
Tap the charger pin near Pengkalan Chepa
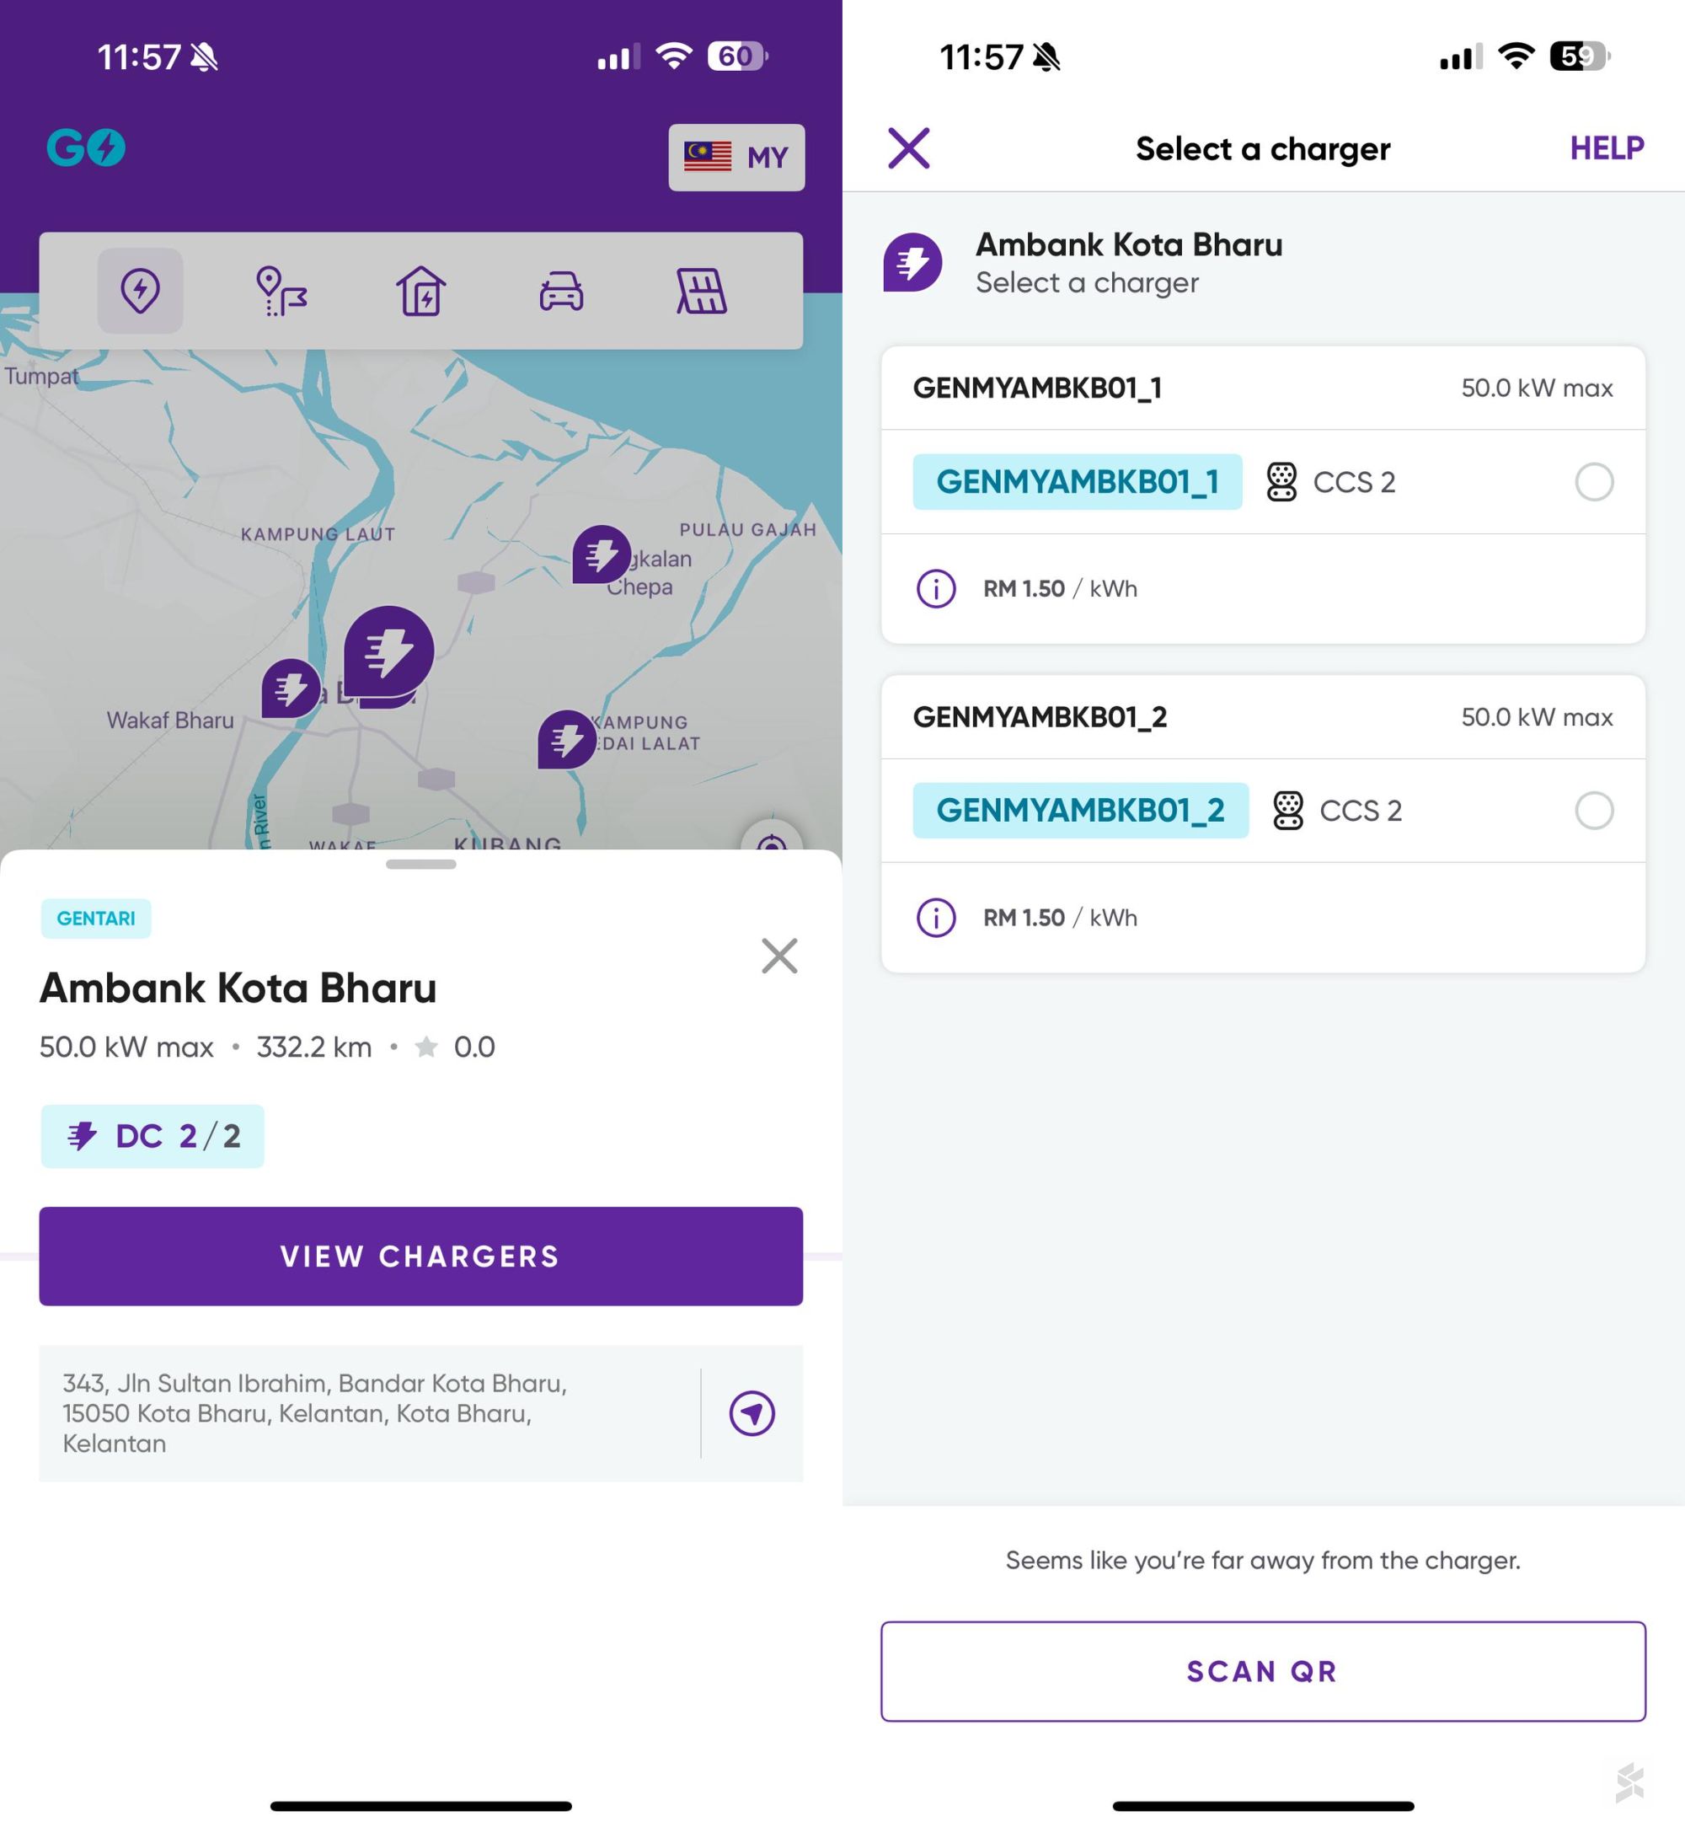pos(601,554)
